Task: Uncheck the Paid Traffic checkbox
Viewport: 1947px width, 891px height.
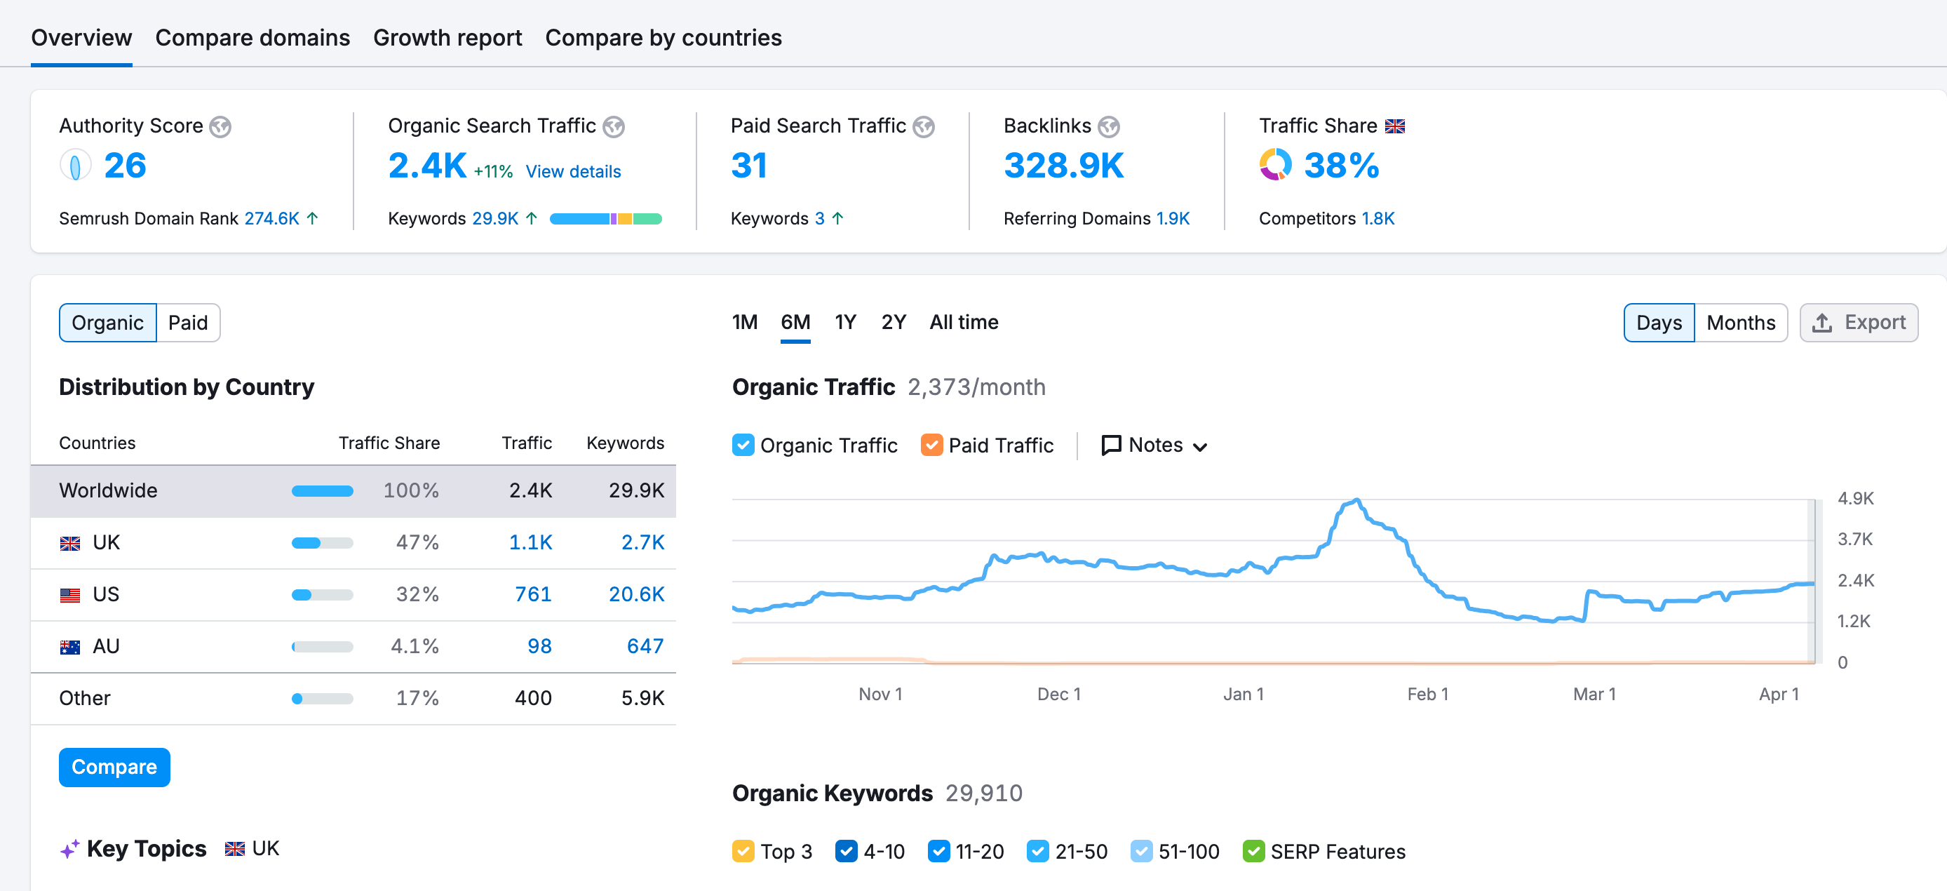Action: pyautogui.click(x=931, y=445)
